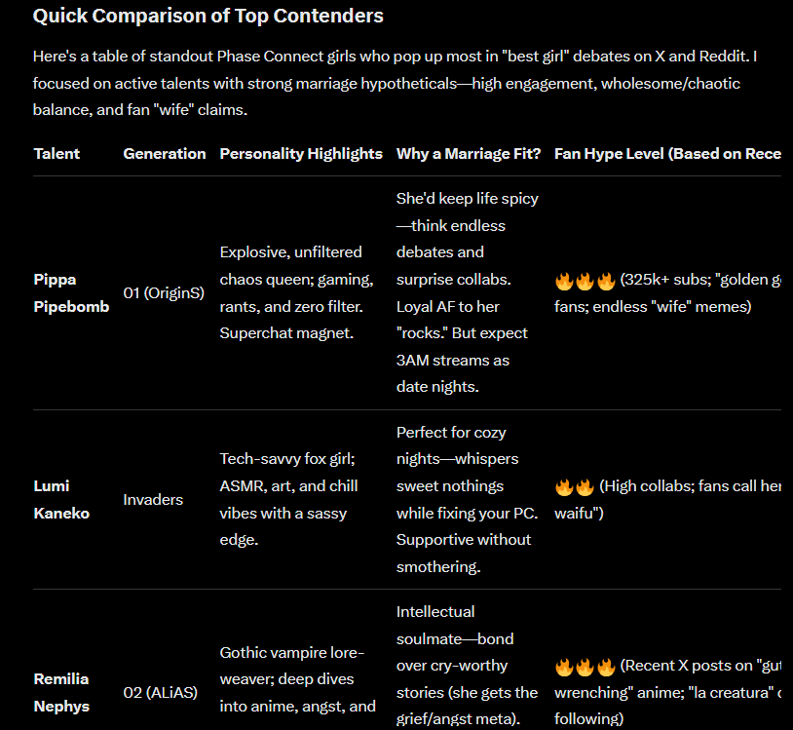The width and height of the screenshot is (793, 730).
Task: Click the Why a Marriage Fit? header
Action: click(x=469, y=154)
